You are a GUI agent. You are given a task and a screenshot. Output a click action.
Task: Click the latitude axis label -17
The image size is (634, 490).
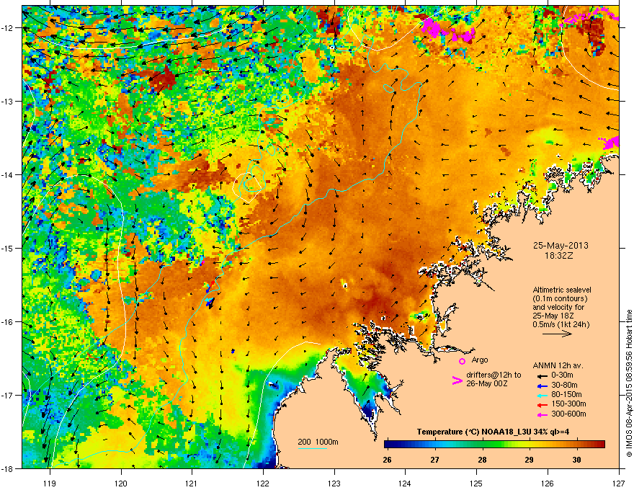(x=8, y=395)
